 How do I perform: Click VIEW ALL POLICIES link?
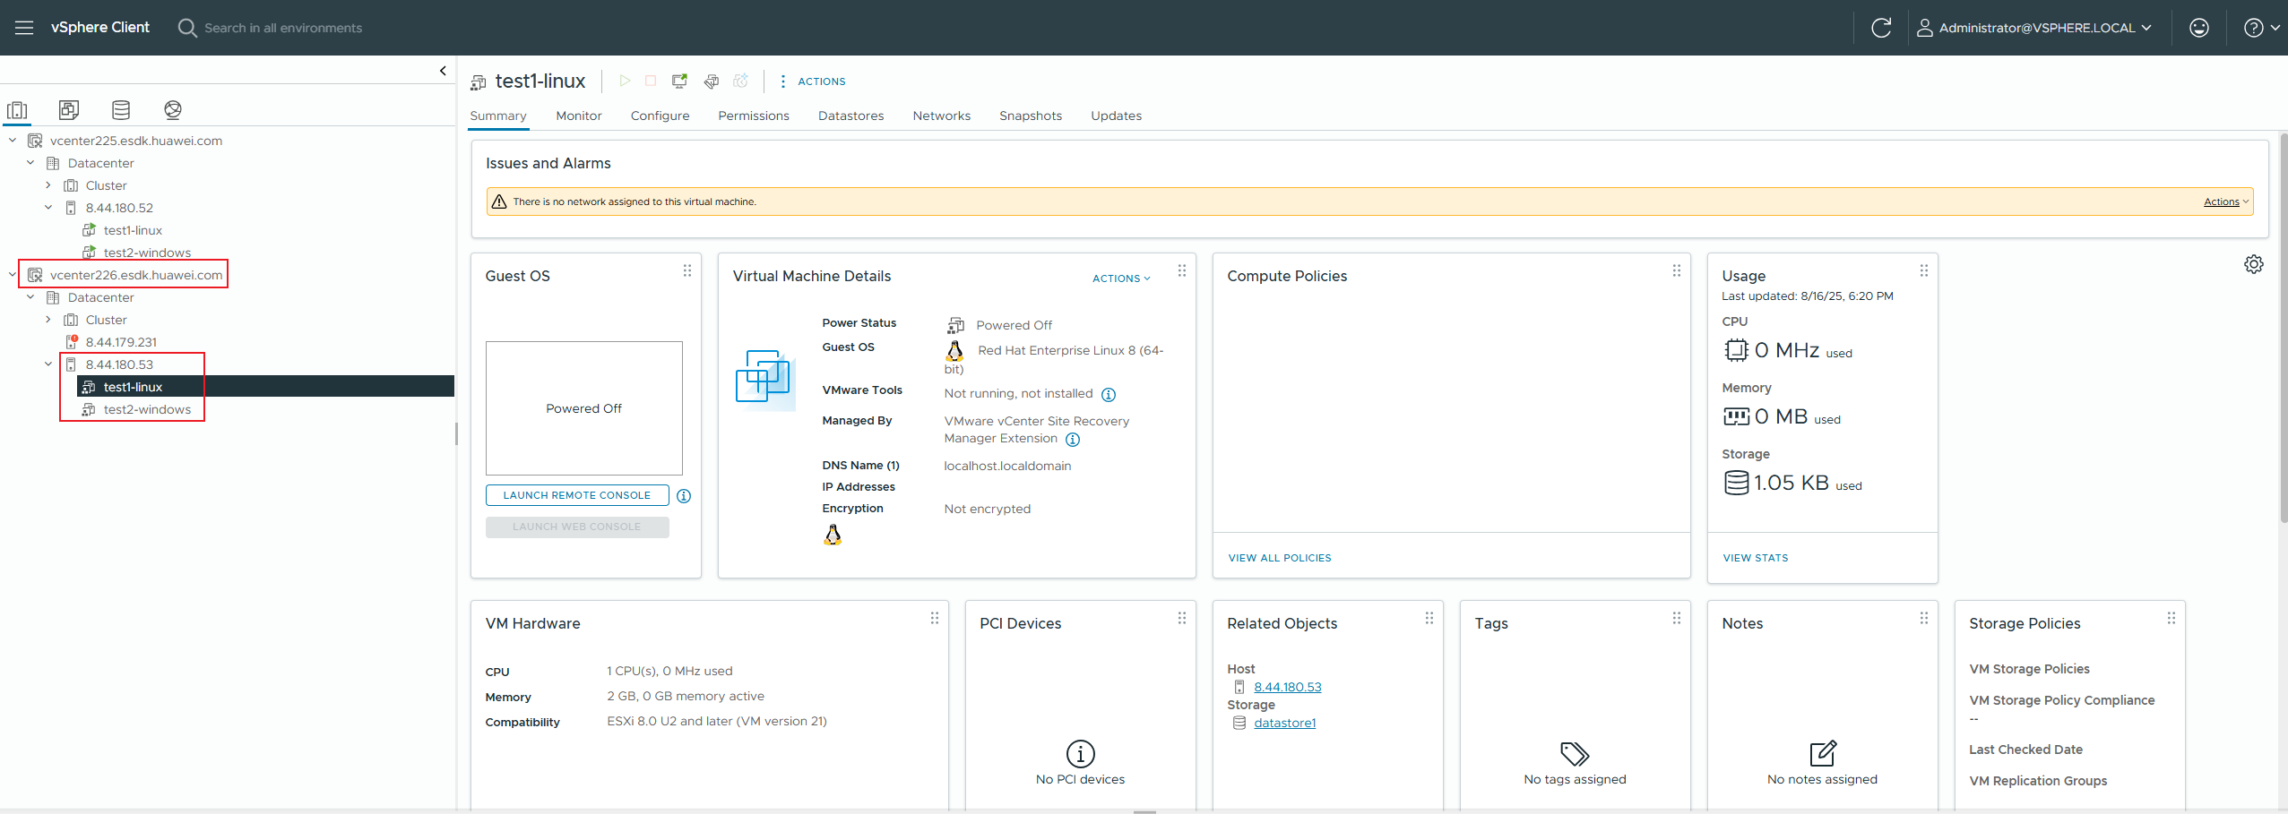point(1280,558)
